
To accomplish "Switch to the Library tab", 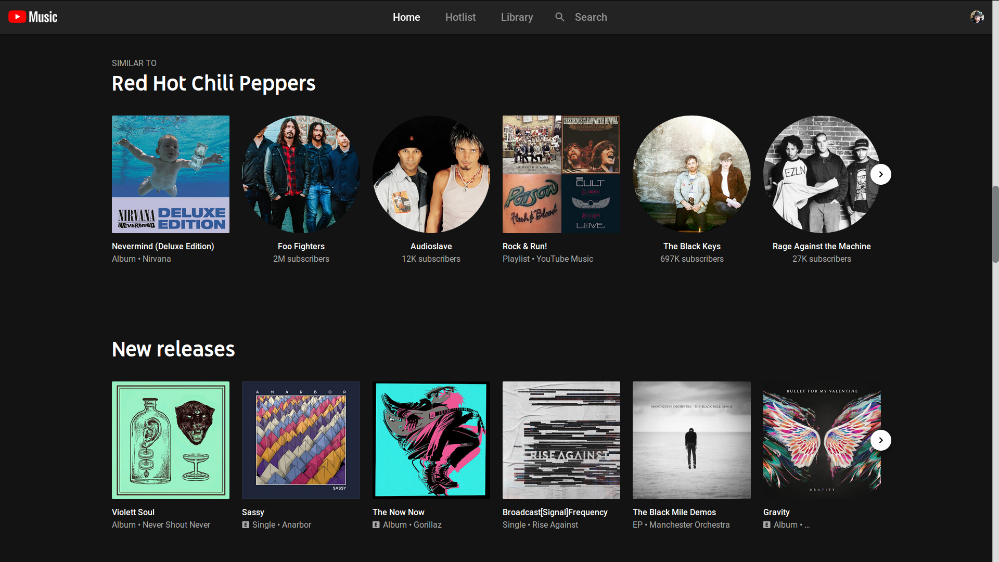I will [517, 17].
